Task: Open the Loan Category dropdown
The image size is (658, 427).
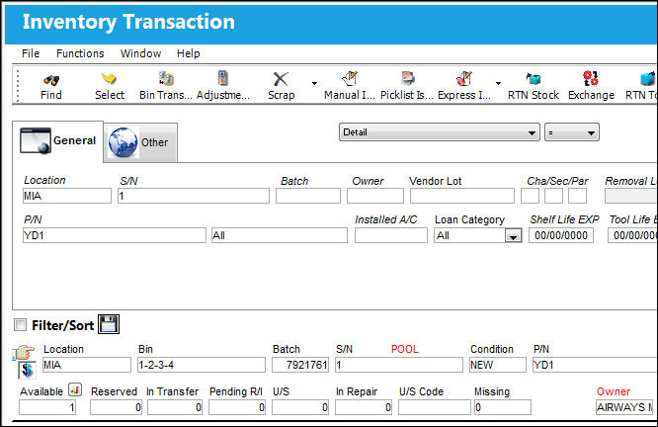Action: click(x=513, y=236)
